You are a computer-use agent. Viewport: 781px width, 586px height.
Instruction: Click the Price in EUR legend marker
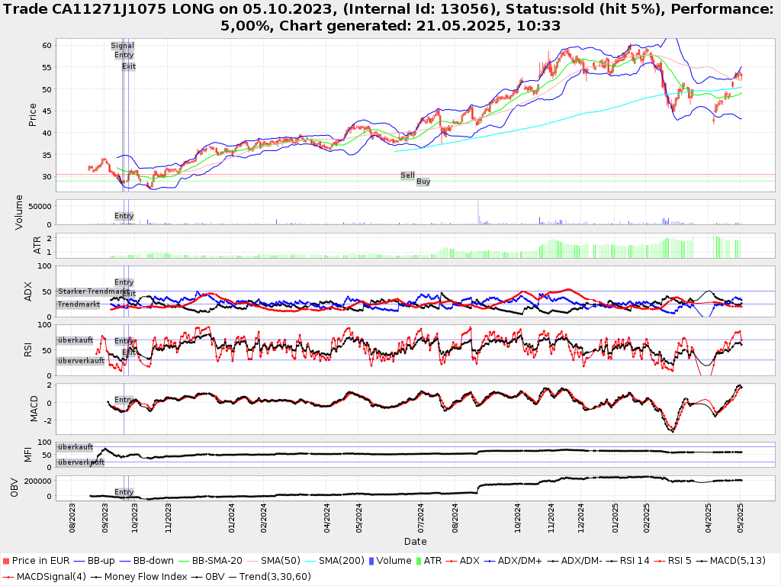coord(6,561)
